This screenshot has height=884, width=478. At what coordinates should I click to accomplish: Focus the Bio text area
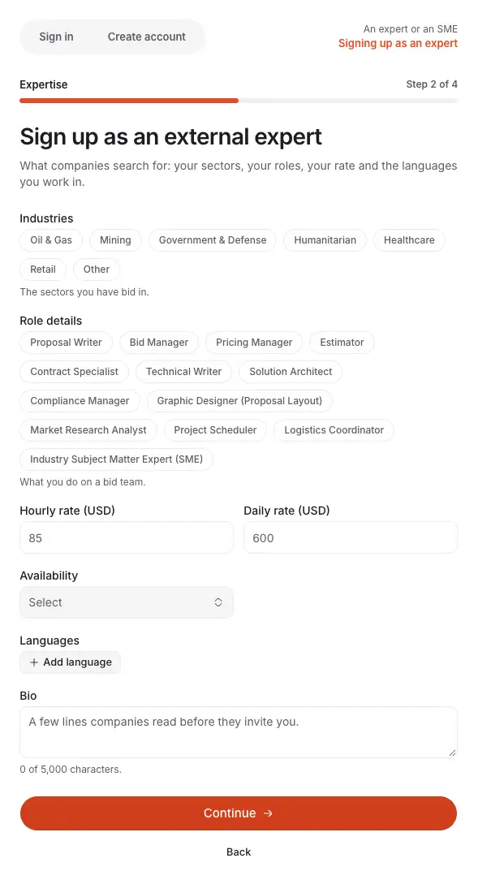coord(239,732)
